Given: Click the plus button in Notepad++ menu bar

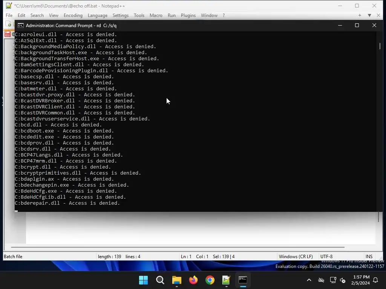Looking at the screenshot, I should point(360,15).
